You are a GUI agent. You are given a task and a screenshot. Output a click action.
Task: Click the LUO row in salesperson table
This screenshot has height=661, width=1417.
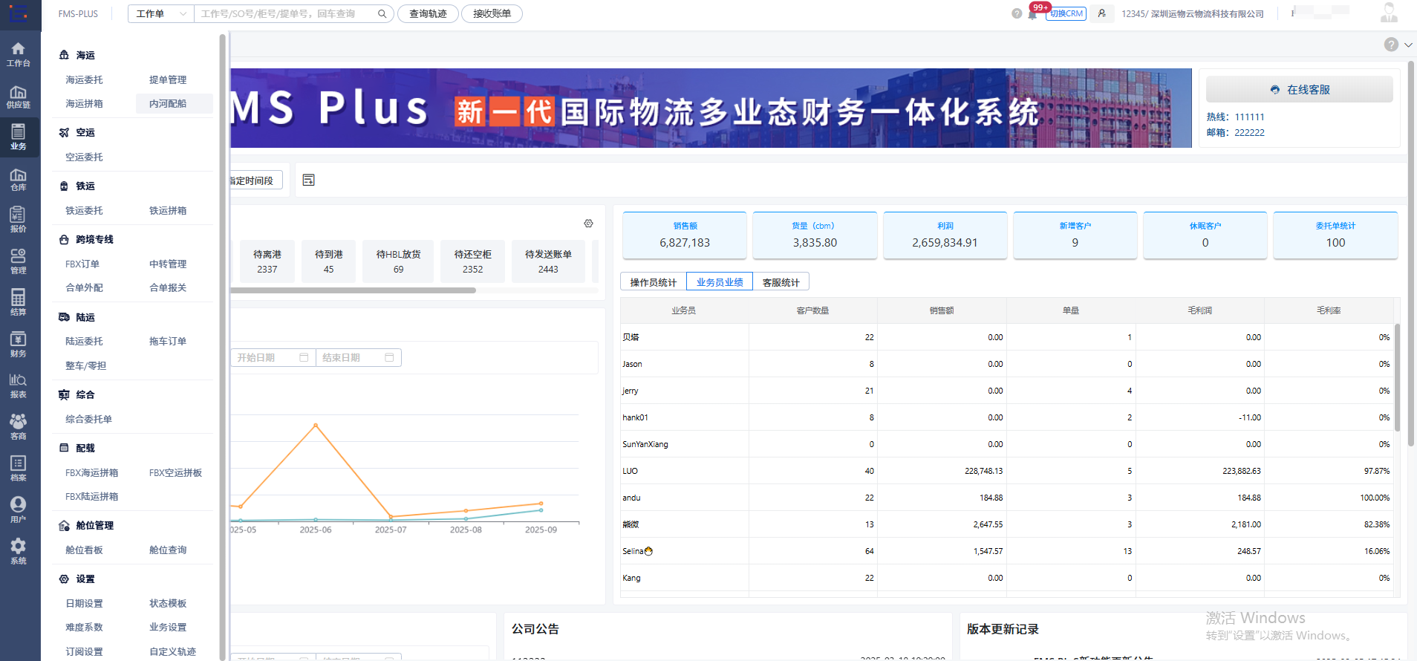point(1007,471)
